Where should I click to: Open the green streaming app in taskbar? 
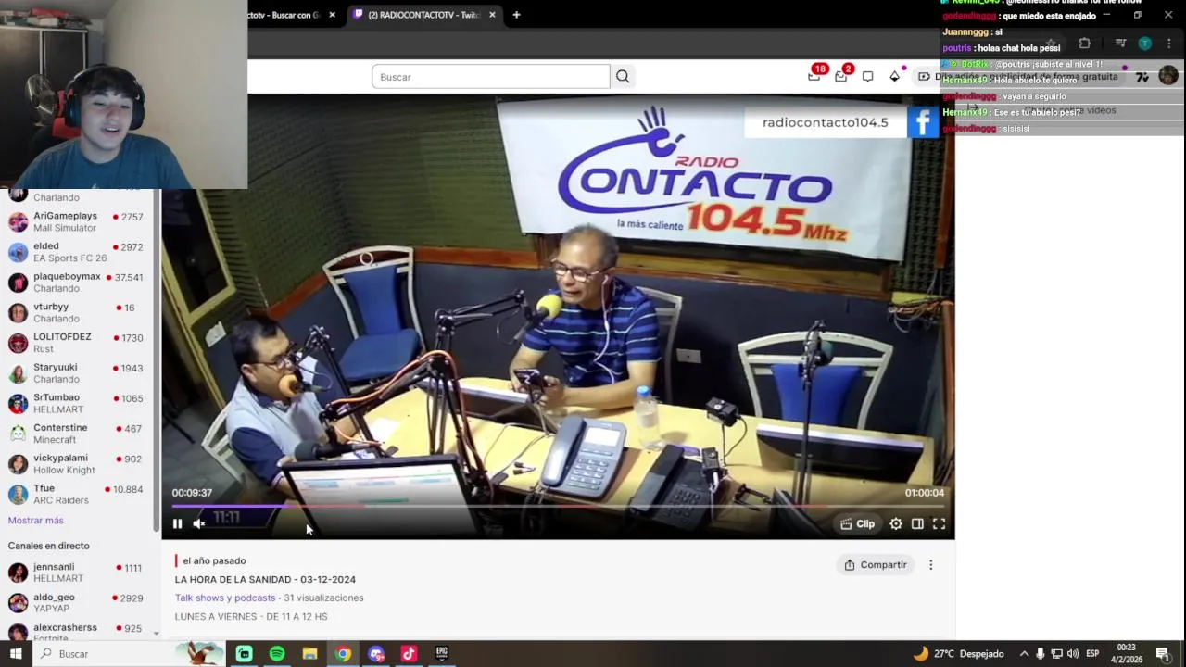tap(244, 654)
